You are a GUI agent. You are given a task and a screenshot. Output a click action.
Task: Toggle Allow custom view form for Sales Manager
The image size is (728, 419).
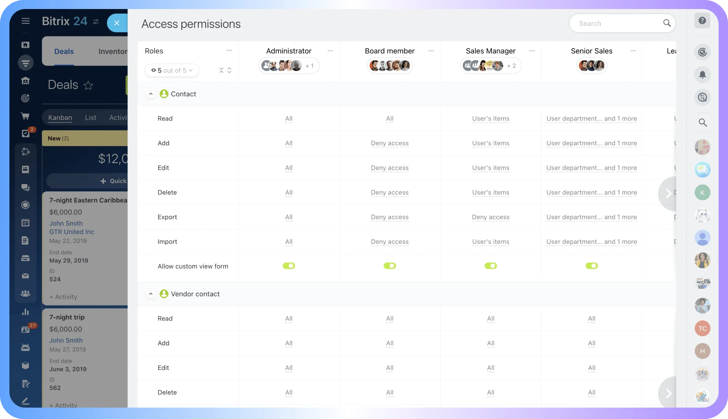coord(491,266)
